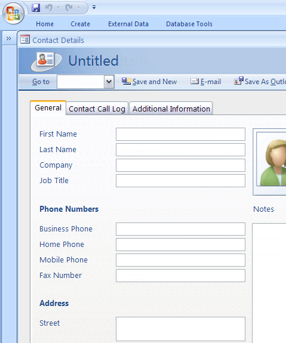Click the Job Title label
Image resolution: width=286 pixels, height=343 pixels.
54,181
